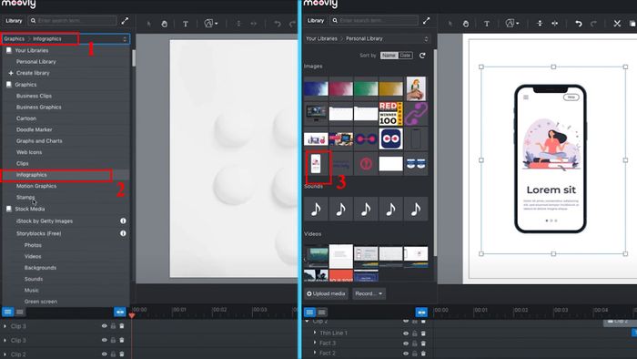Open the shapes tool menu in right window

(x=511, y=24)
